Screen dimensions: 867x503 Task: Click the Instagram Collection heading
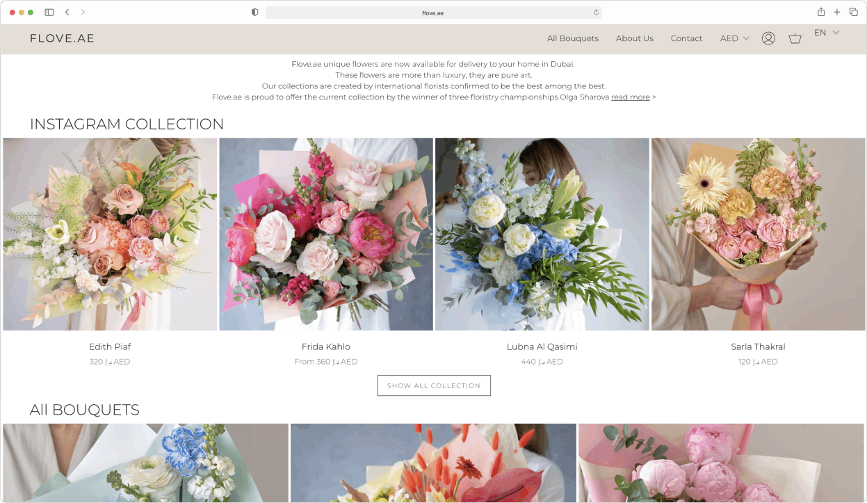point(127,124)
